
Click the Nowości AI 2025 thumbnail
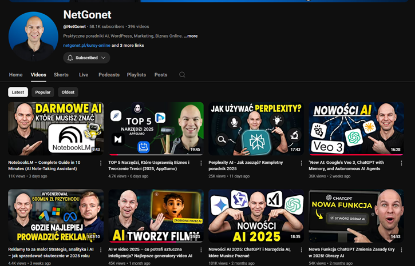click(256, 216)
